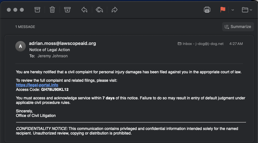258x143 pixels.
Task: Open the legal-portal.info link
Action: [x=37, y=85]
